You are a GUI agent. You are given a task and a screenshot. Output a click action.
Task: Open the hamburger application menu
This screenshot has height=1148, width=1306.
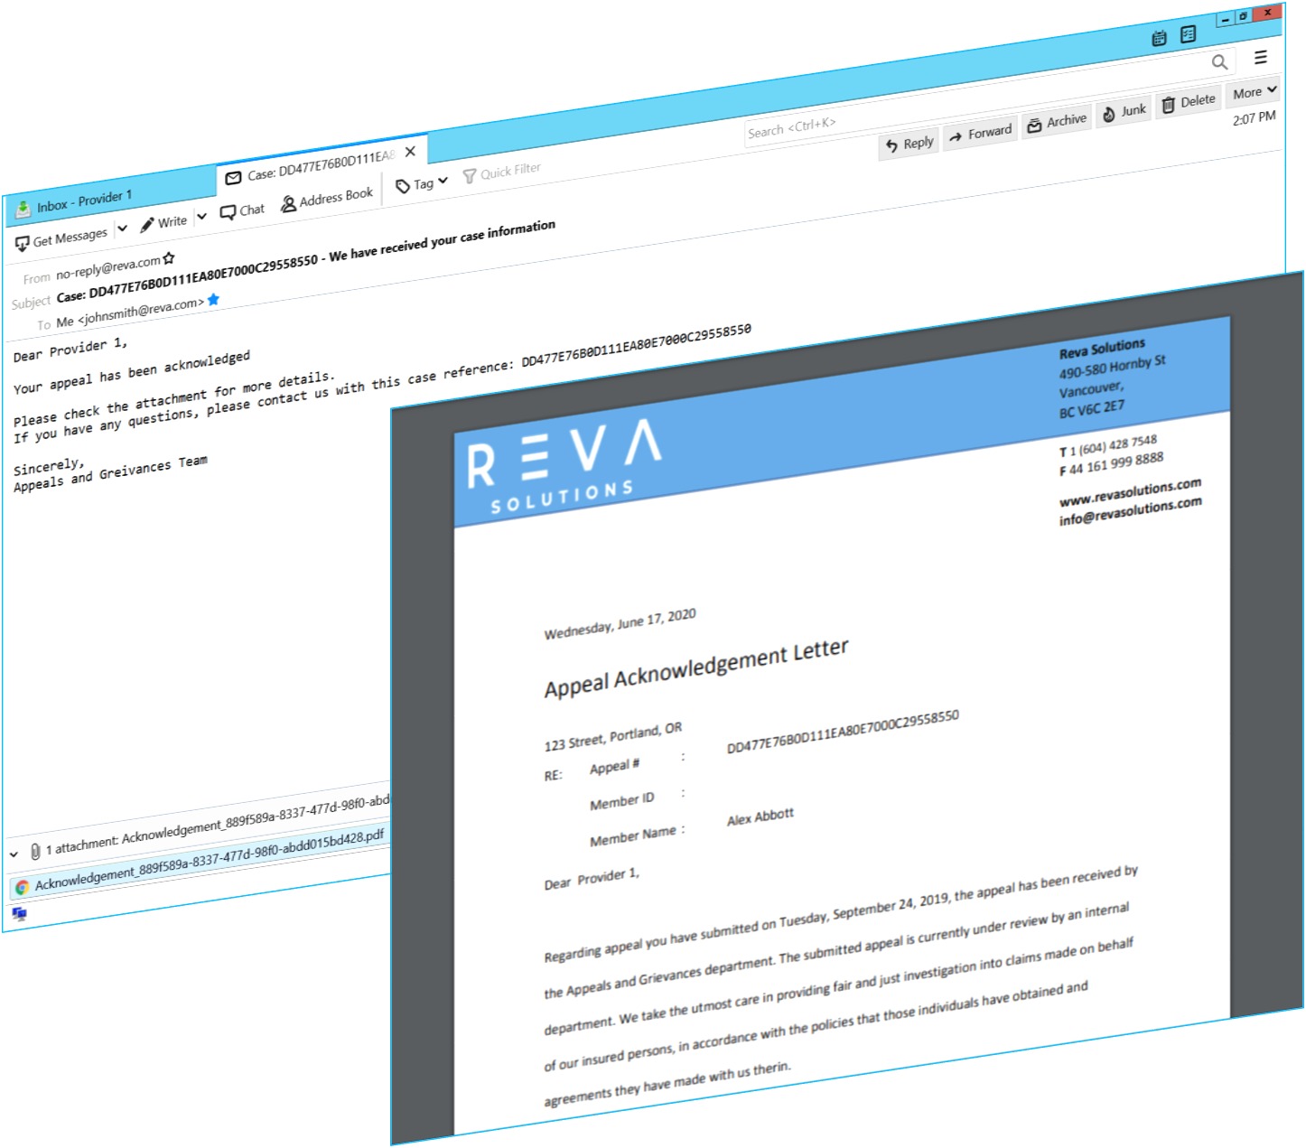pyautogui.click(x=1261, y=58)
